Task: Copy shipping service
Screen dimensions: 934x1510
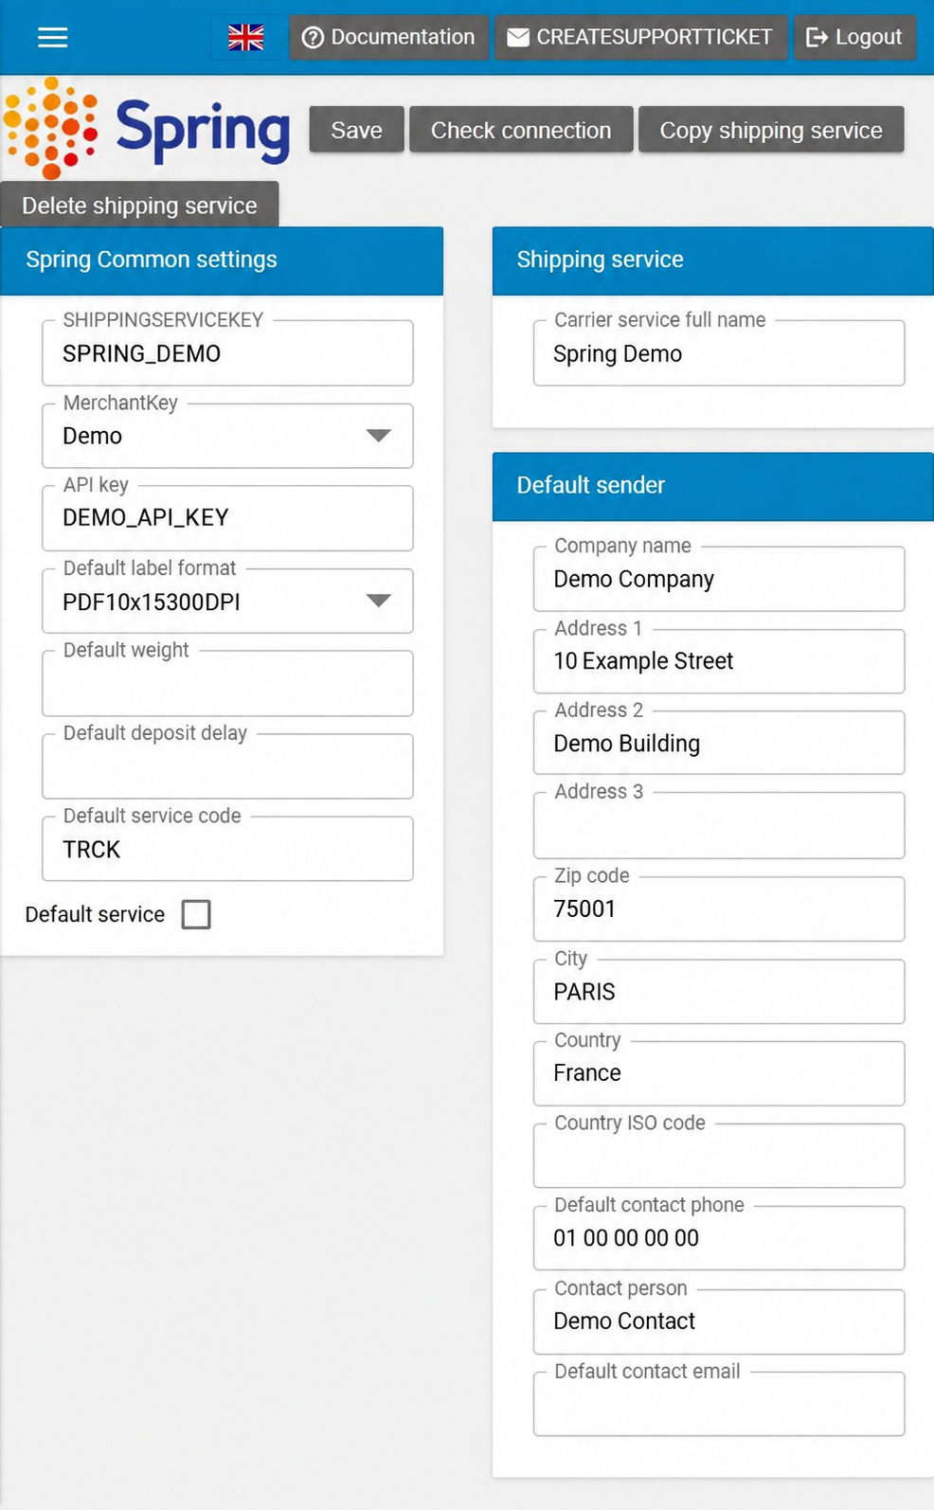Action: 771,130
